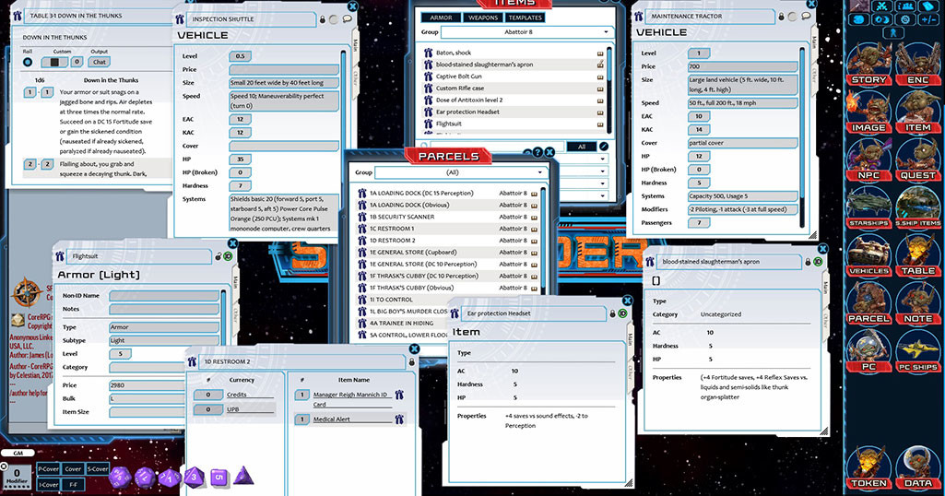
Task: Click the edit pencil icon in Items window
Action: (603, 147)
